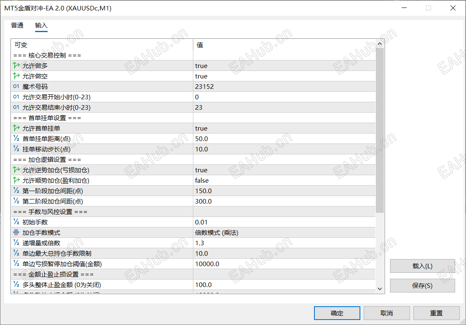Click the 确定 button
466x325 pixels.
pyautogui.click(x=337, y=313)
